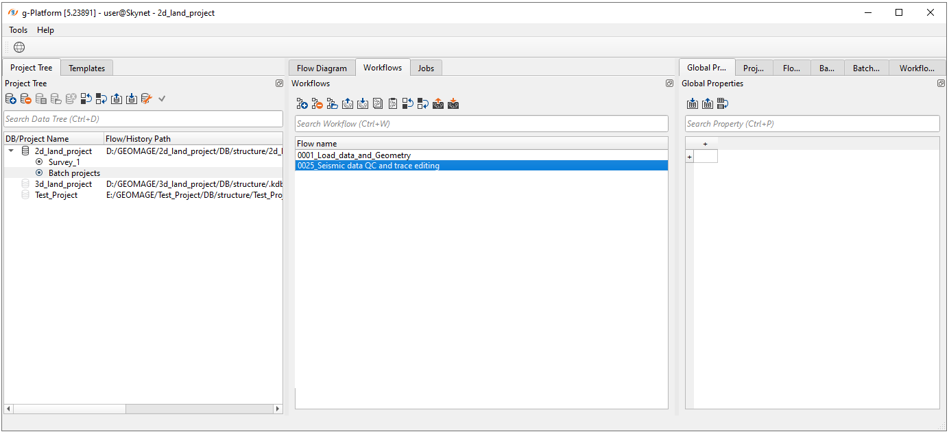The height and width of the screenshot is (434, 949).
Task: Click the remove workflow icon with orange minus
Action: (x=317, y=104)
